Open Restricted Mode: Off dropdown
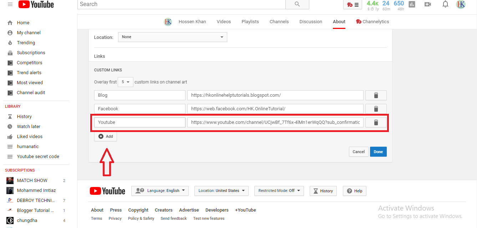 (x=279, y=191)
